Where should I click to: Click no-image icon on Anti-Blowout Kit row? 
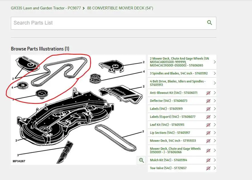[208, 93]
